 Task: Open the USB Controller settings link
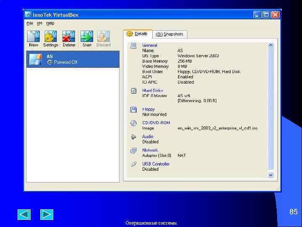pyautogui.click(x=156, y=164)
